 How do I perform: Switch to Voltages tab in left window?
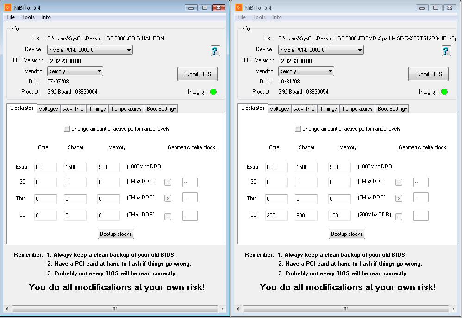[48, 109]
